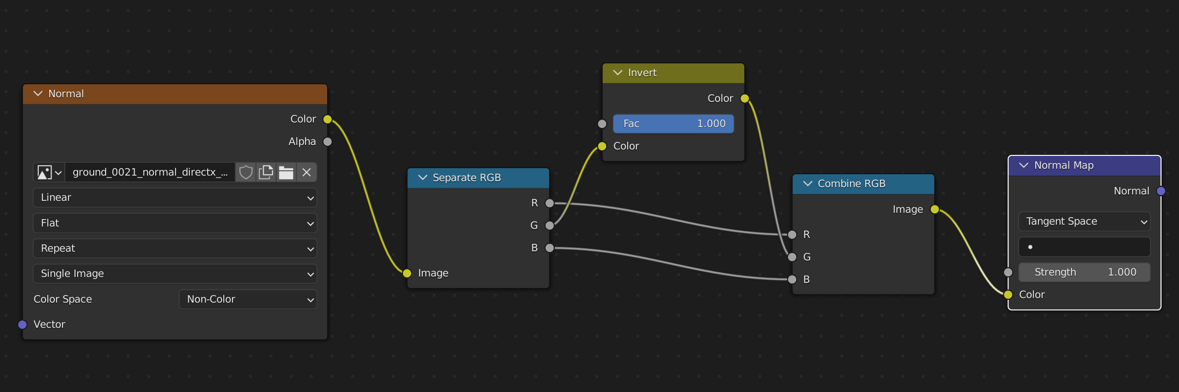The width and height of the screenshot is (1179, 392).
Task: Click the Normal Map Strength slider
Action: (x=1084, y=272)
